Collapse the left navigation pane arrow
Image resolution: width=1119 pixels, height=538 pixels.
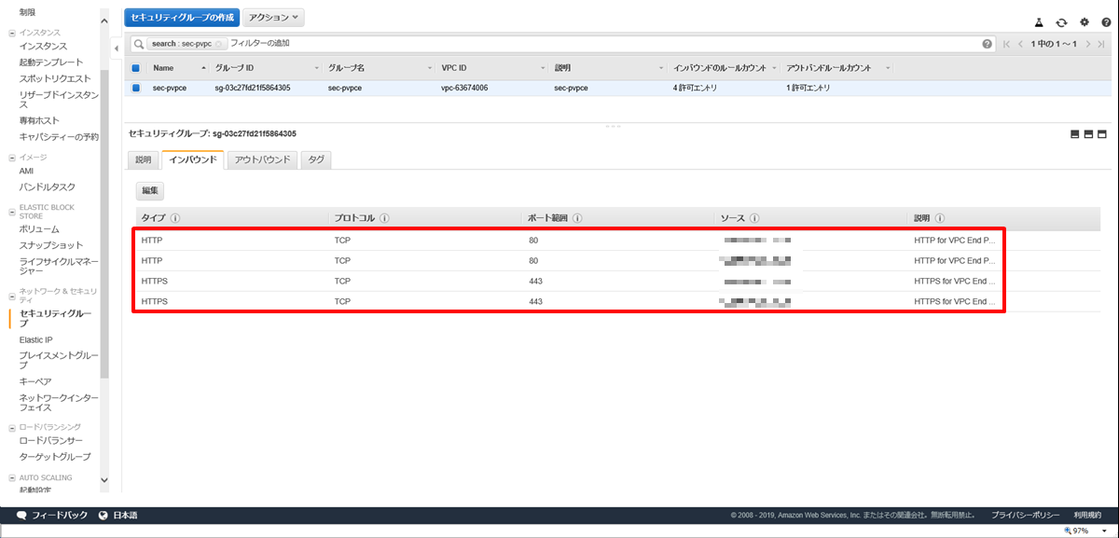[x=116, y=48]
